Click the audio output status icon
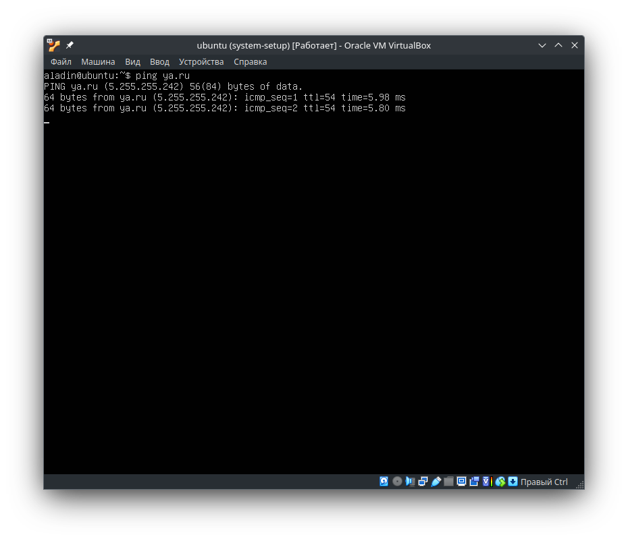Image resolution: width=628 pixels, height=541 pixels. tap(410, 481)
